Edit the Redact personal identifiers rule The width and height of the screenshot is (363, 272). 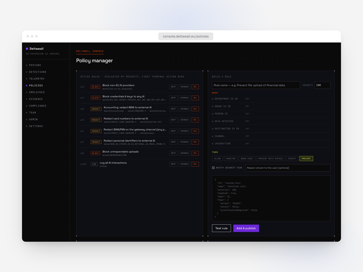click(173, 142)
